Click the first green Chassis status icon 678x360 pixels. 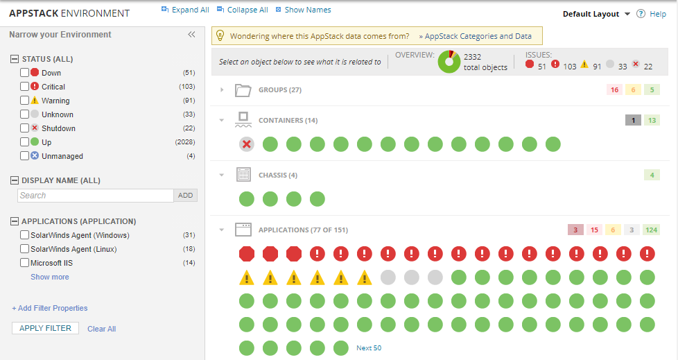(247, 199)
